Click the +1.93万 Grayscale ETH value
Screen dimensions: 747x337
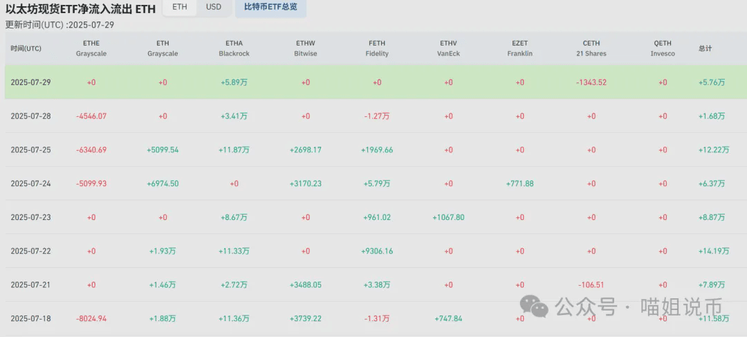(x=163, y=252)
